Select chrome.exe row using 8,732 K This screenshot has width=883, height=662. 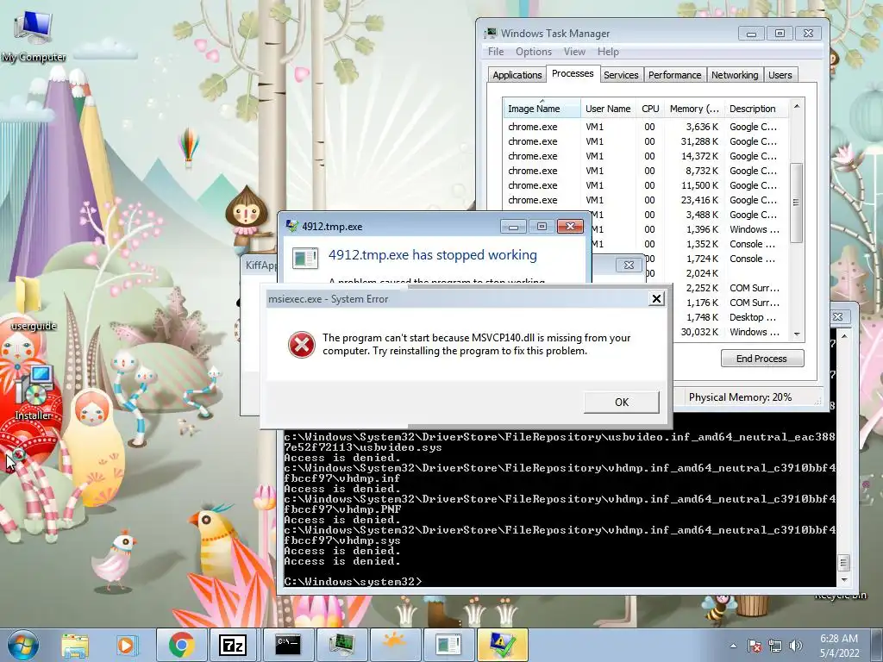tap(645, 171)
